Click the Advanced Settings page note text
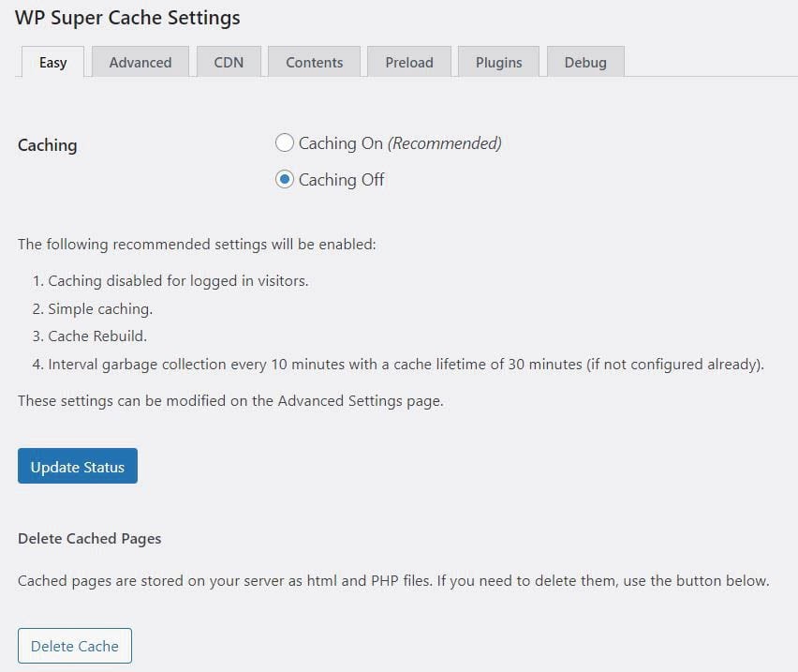This screenshot has width=798, height=672. tap(230, 400)
